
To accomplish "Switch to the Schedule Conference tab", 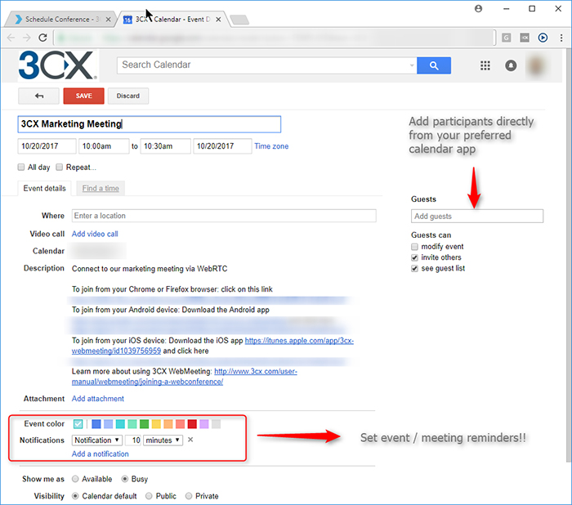I will (61, 20).
